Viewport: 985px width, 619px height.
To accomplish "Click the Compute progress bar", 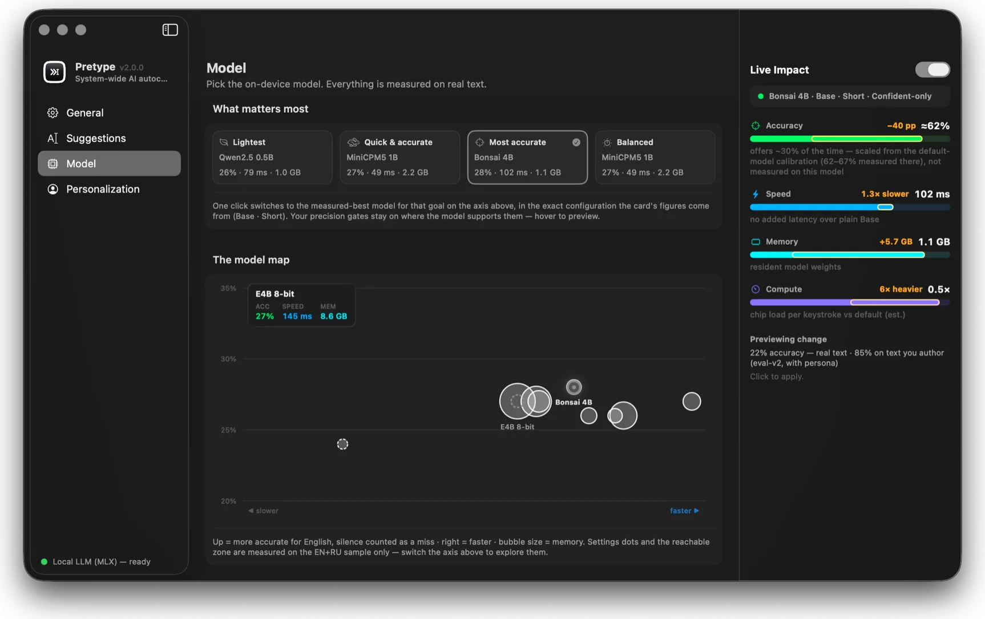I will (x=850, y=302).
